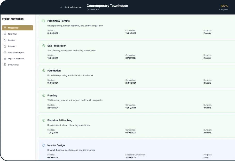Click the Foundation completed check circle
This screenshot has width=235, height=161.
(x=44, y=71)
